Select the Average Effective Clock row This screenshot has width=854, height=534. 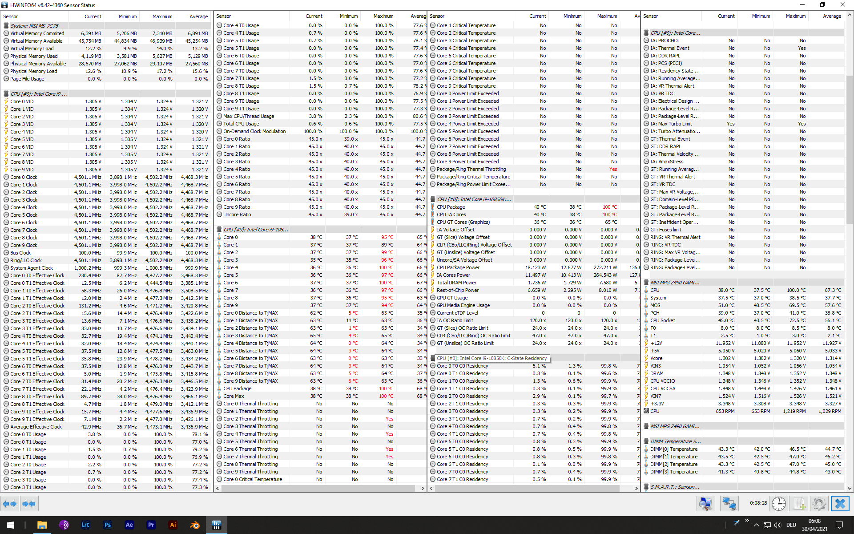point(106,427)
